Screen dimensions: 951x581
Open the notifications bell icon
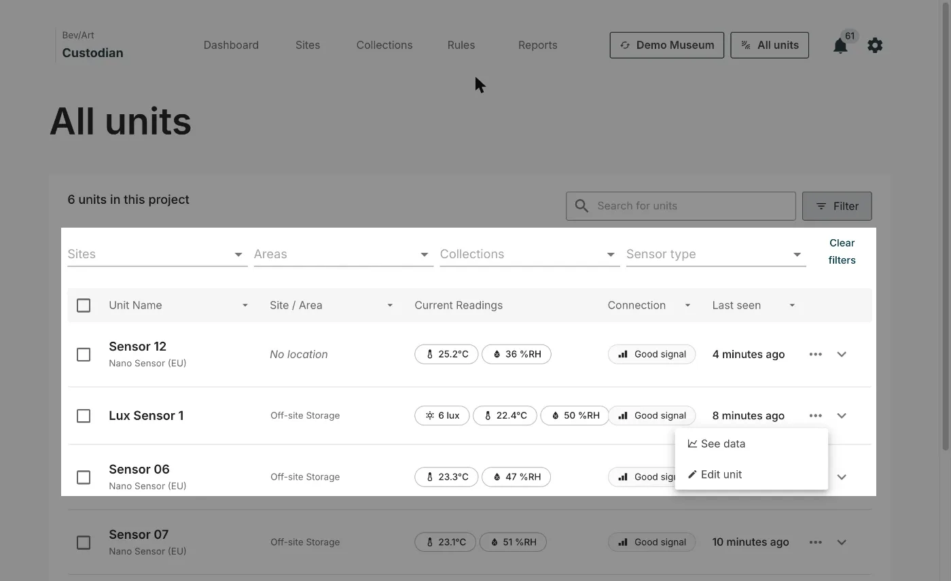tap(840, 46)
